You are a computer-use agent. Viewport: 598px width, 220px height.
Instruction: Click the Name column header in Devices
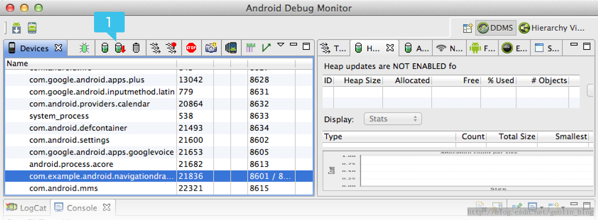[91, 63]
